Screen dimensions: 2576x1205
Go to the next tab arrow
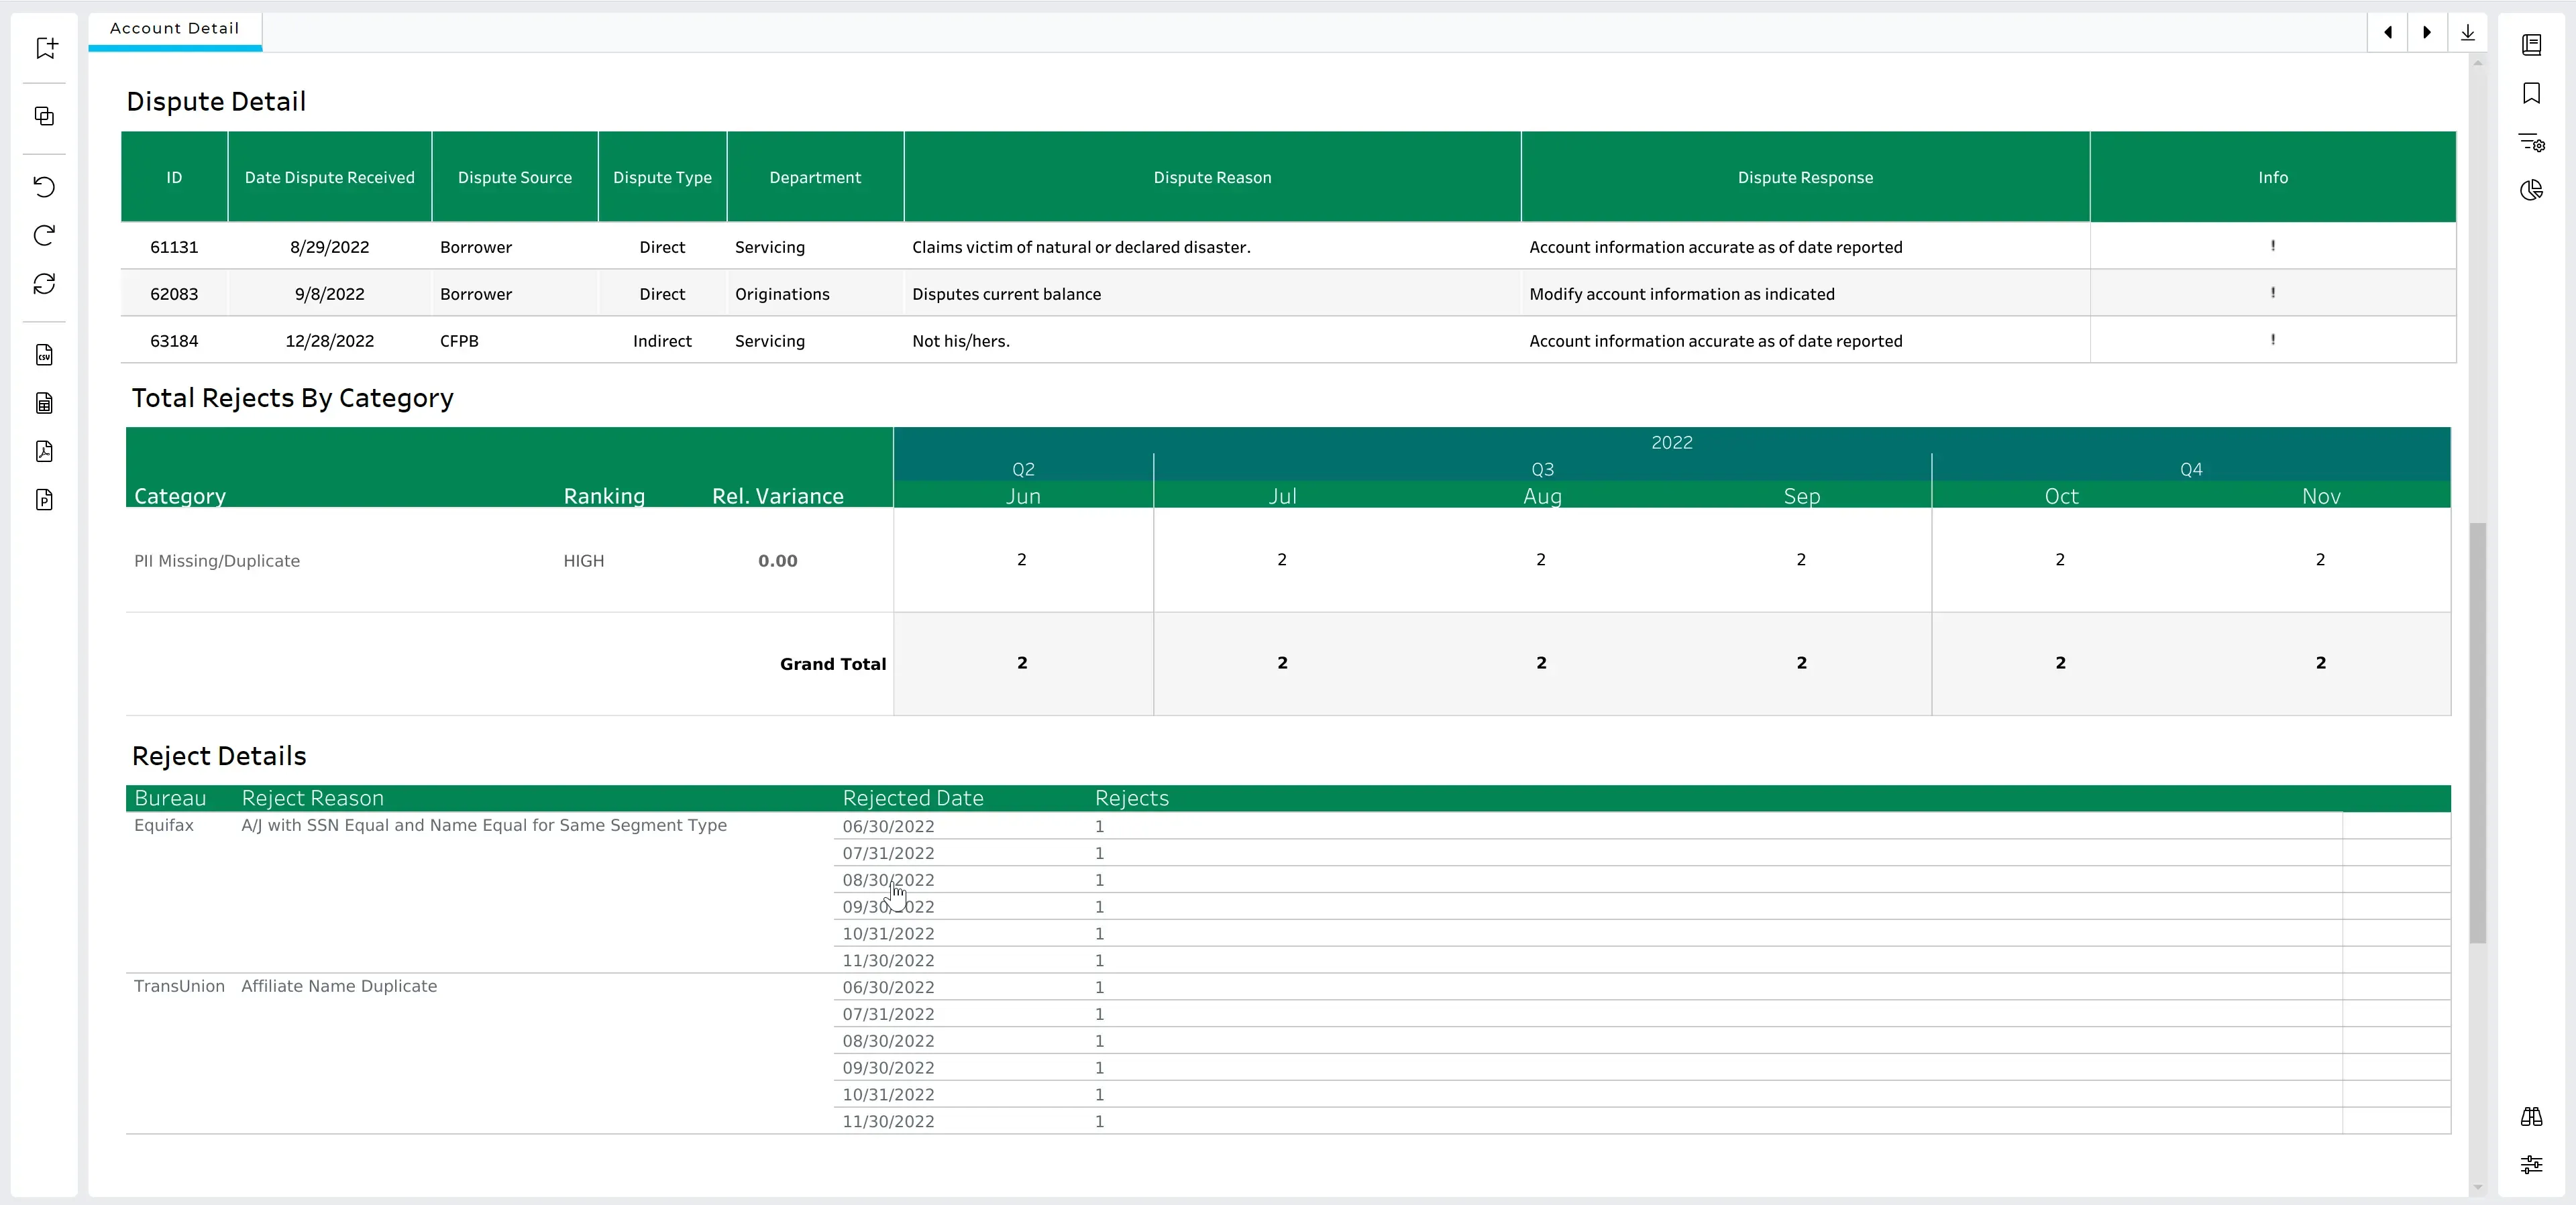[2427, 32]
